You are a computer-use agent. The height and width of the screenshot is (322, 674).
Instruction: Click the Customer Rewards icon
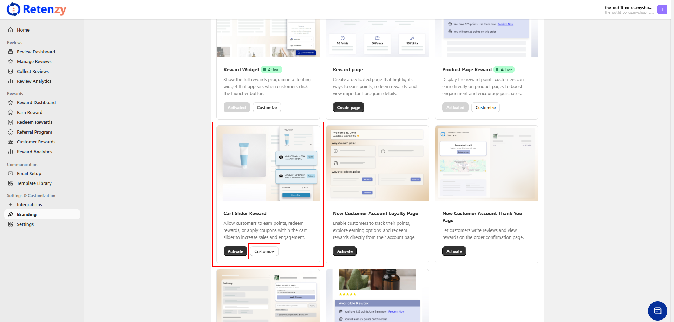[11, 142]
